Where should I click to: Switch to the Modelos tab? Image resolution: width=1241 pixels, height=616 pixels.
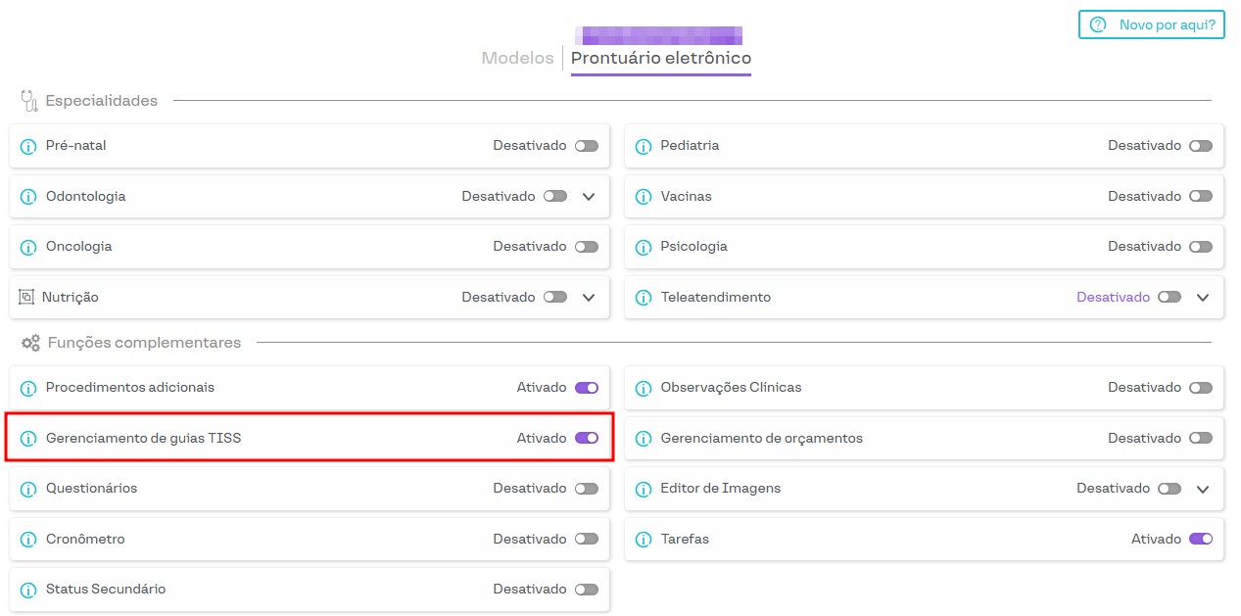517,59
